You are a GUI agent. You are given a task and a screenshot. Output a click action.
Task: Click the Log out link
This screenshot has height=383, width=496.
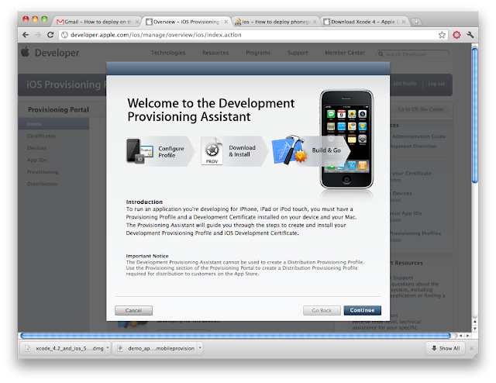(x=436, y=84)
